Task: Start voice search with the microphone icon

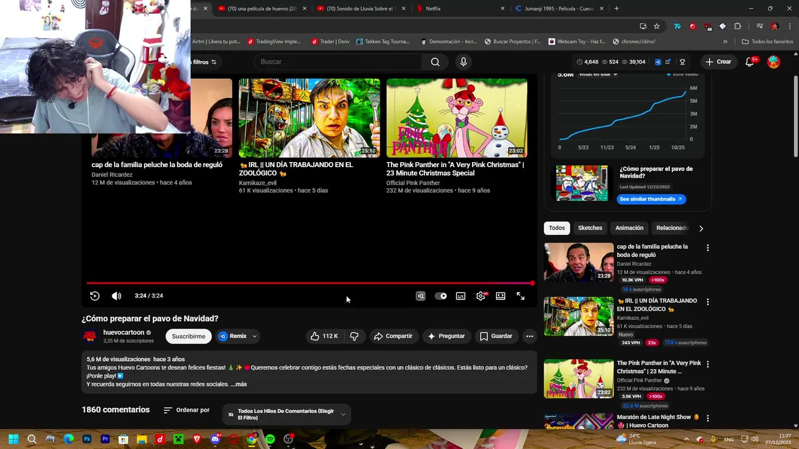Action: (x=463, y=62)
